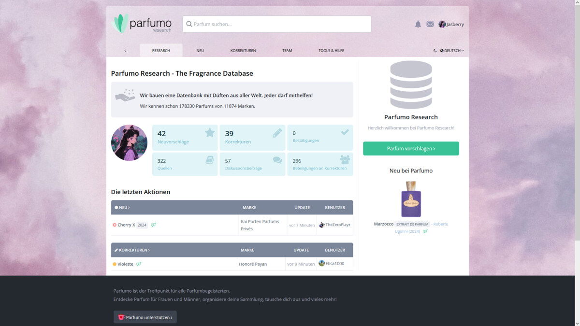
Task: Open the Cherry X perfume entry
Action: click(126, 225)
